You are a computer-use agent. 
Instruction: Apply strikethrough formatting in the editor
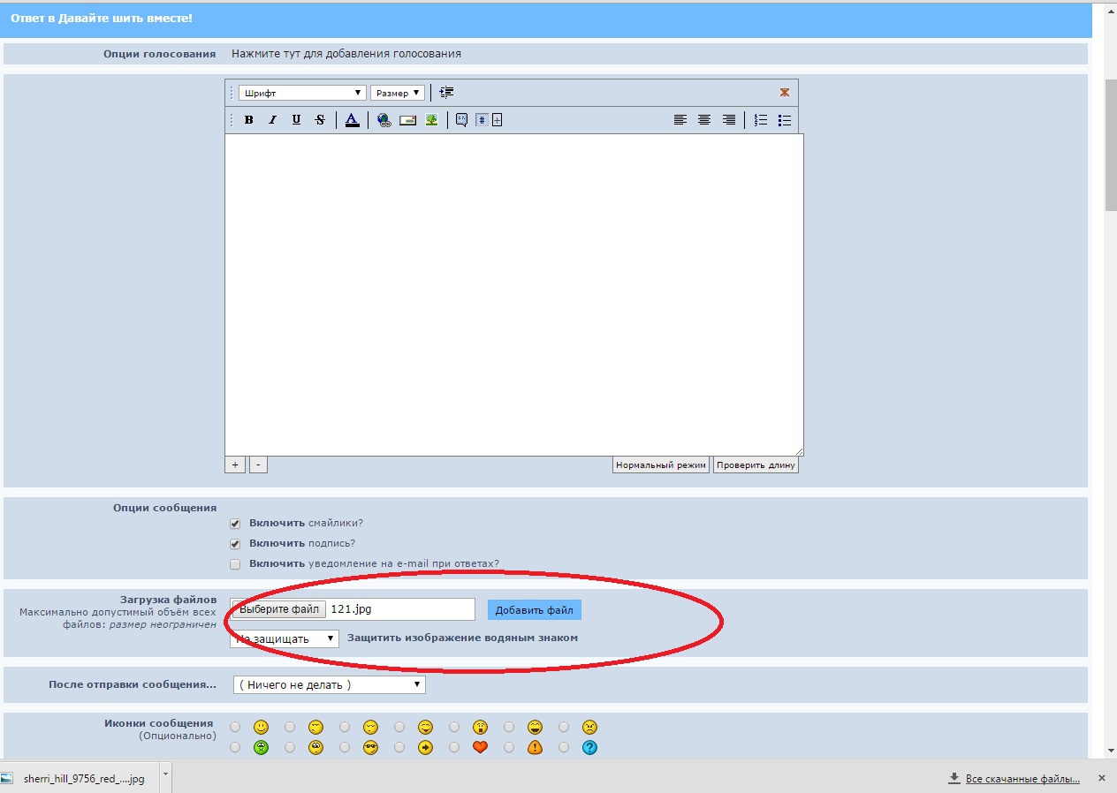[x=320, y=120]
